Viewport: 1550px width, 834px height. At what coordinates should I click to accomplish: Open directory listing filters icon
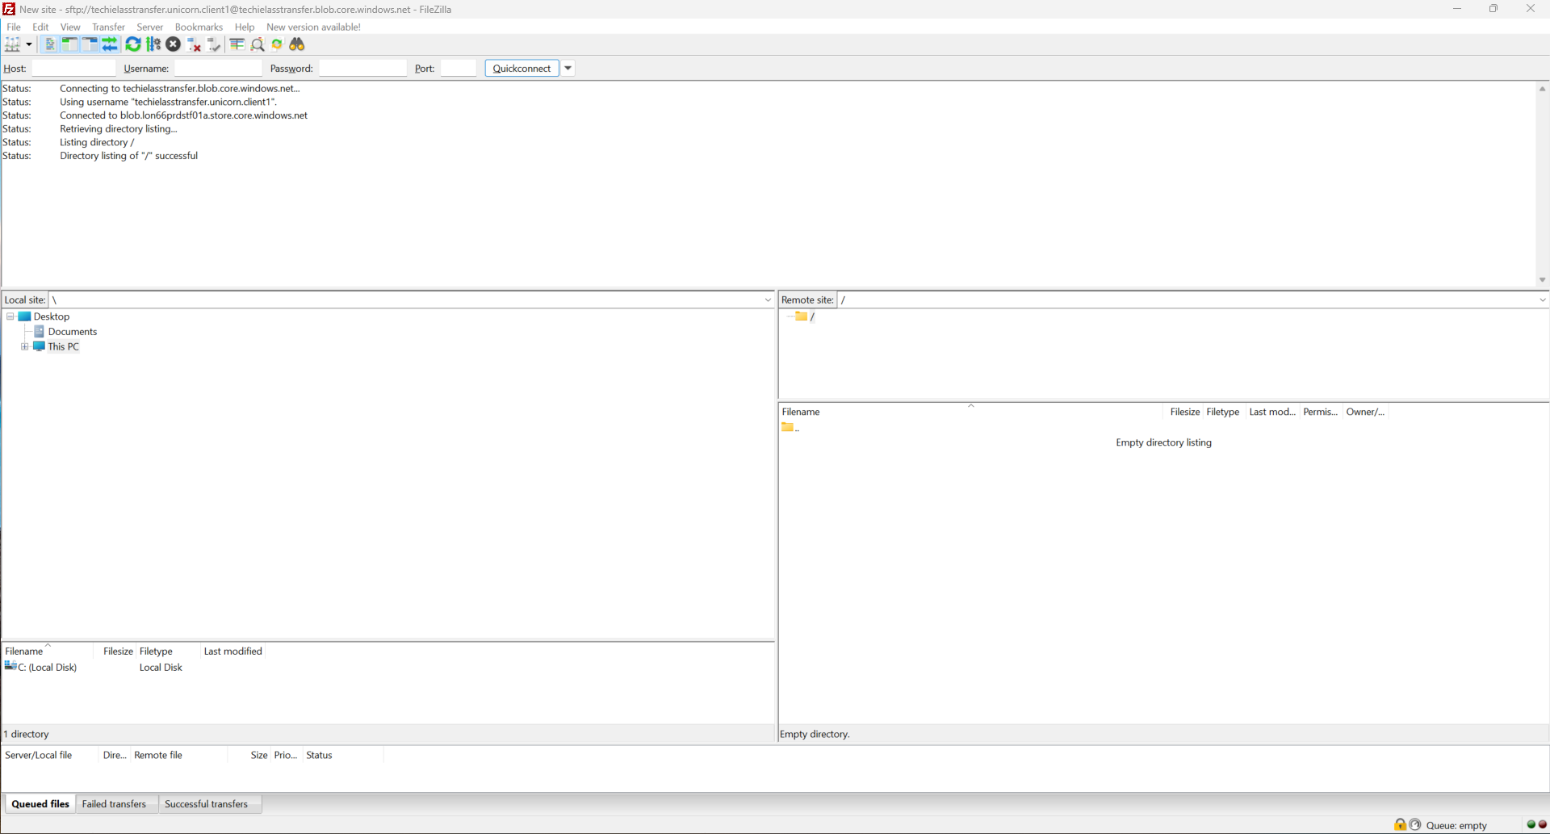click(237, 44)
